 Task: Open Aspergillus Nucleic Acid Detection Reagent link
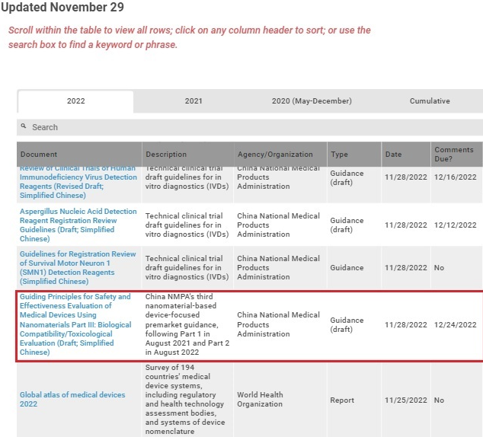(x=78, y=225)
